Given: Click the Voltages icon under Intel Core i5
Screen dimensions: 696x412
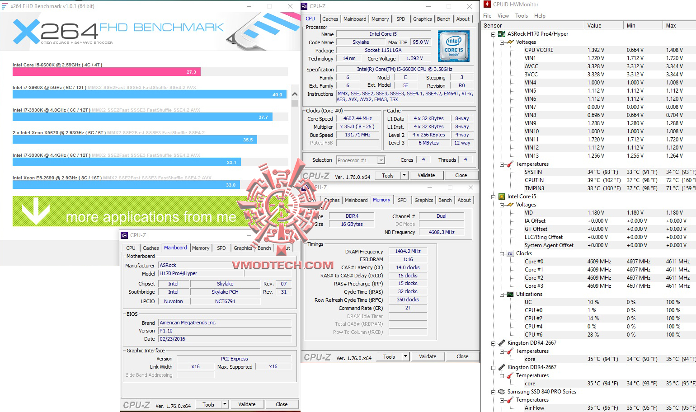Looking at the screenshot, I should 510,205.
